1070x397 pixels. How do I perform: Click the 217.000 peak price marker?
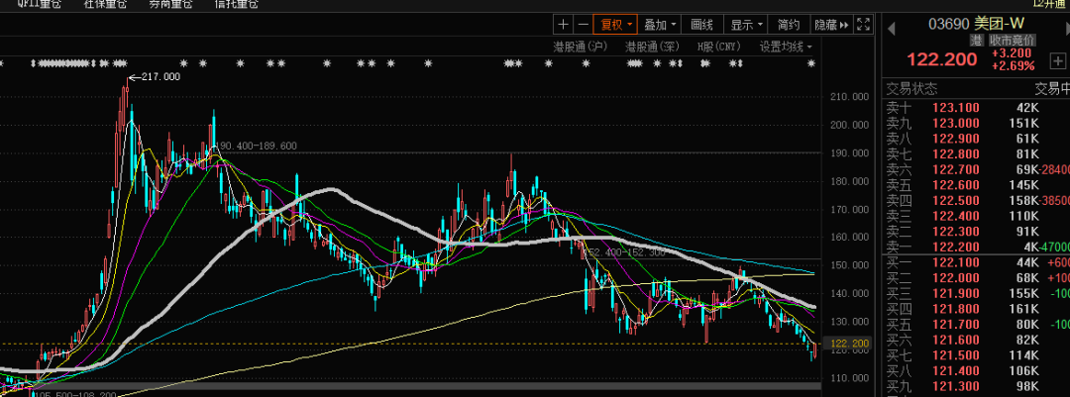(x=160, y=76)
